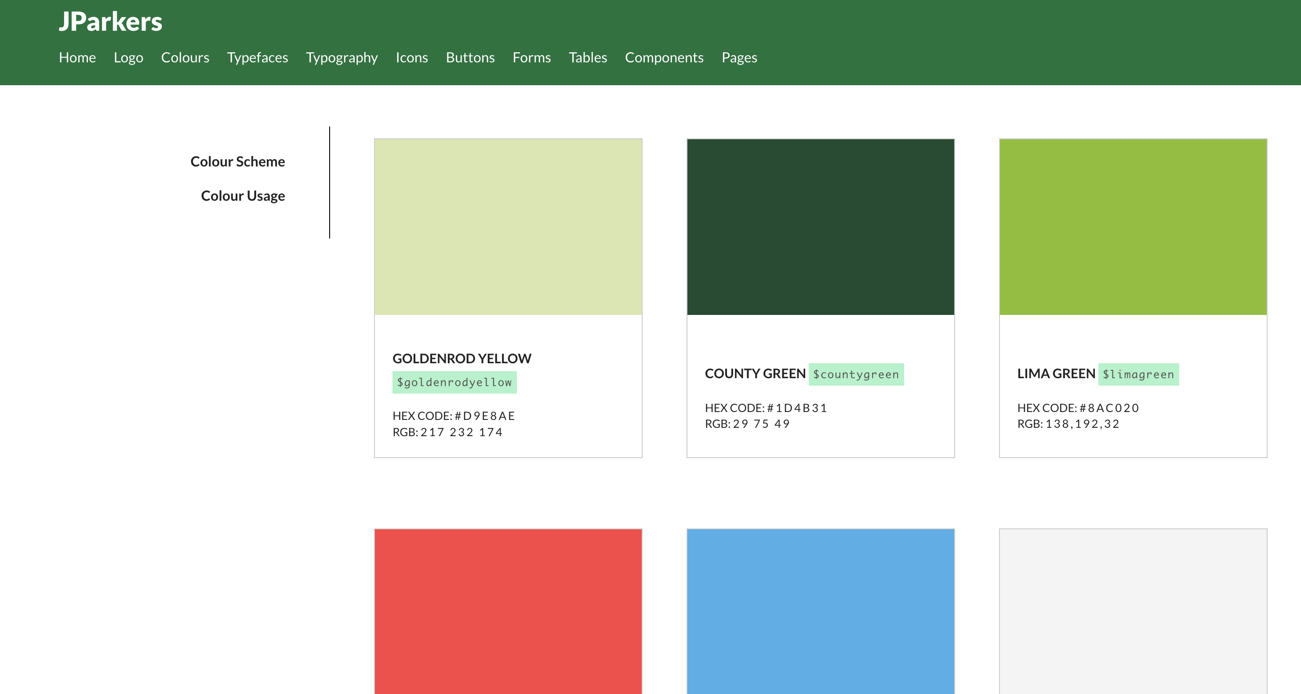Click the COUNTY GREEN heading
This screenshot has height=694, width=1301.
755,373
